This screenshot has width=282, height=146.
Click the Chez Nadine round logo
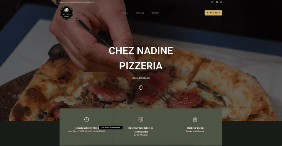click(x=66, y=13)
